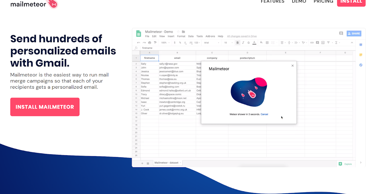Open the Edit menu in Sheets
This screenshot has height=194, width=370.
(154, 36)
